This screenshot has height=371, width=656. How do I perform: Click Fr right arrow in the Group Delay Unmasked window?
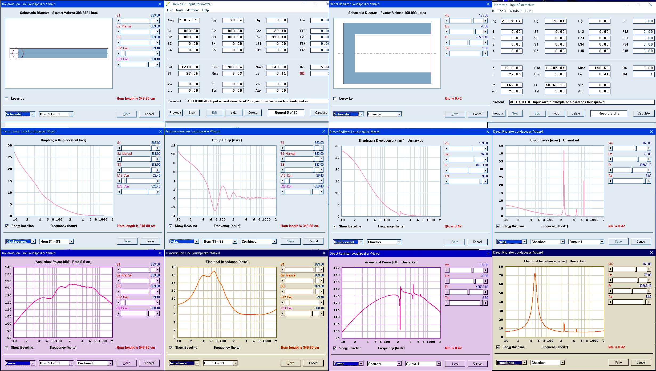click(649, 170)
